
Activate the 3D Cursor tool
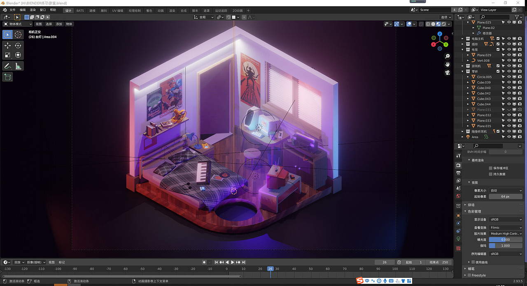click(x=18, y=35)
